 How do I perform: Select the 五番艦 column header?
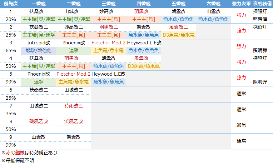point(179,4)
